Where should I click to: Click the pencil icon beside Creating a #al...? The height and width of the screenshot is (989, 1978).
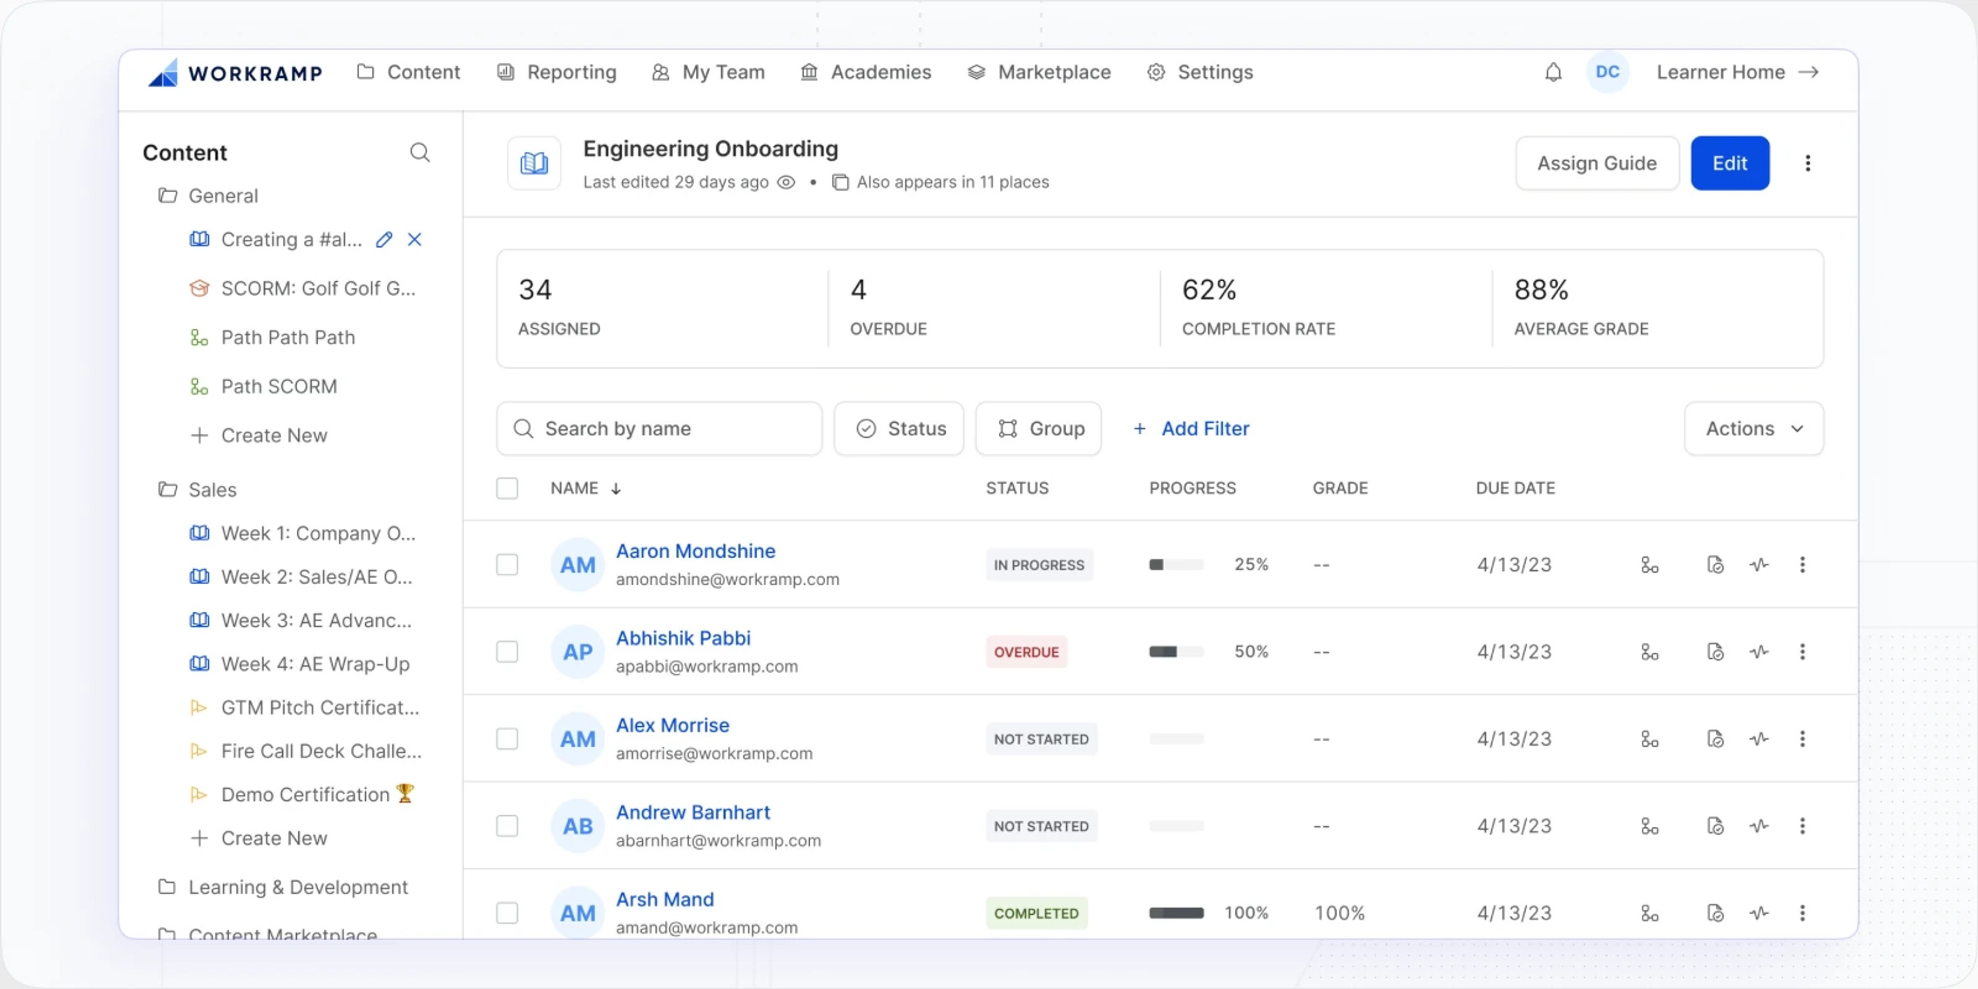pyautogui.click(x=384, y=240)
